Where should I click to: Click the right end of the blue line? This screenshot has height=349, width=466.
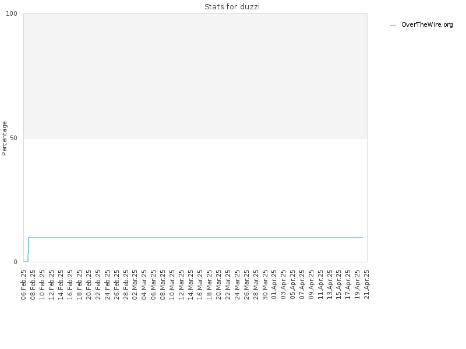(x=362, y=237)
